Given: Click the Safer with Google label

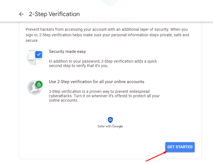Looking at the screenshot, I should point(110,126).
